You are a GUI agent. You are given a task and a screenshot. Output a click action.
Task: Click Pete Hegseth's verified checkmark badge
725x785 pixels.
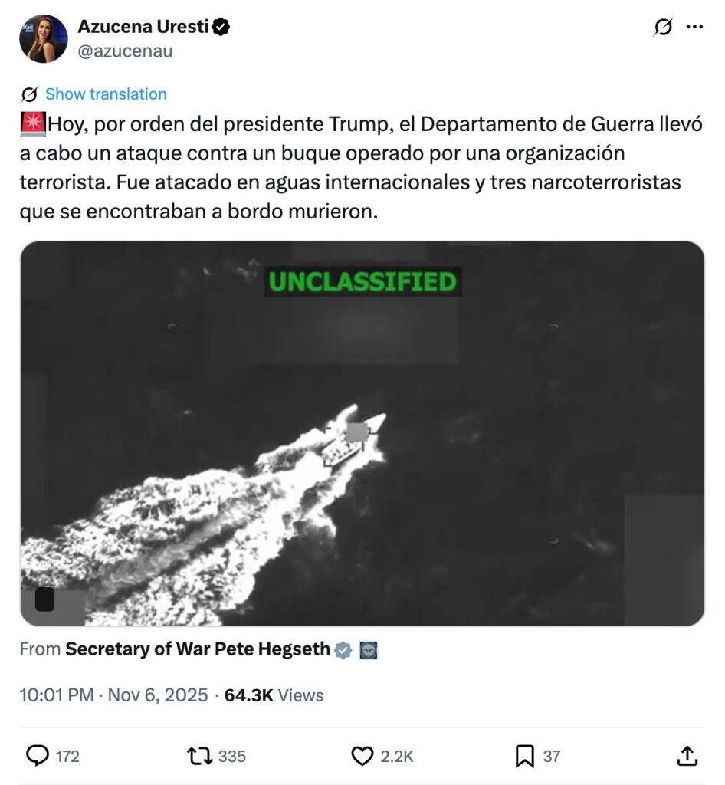pyautogui.click(x=343, y=650)
